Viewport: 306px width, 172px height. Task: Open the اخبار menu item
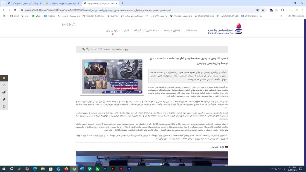126,30
